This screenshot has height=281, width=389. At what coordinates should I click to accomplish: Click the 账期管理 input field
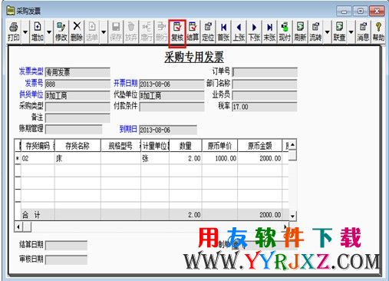click(74, 129)
